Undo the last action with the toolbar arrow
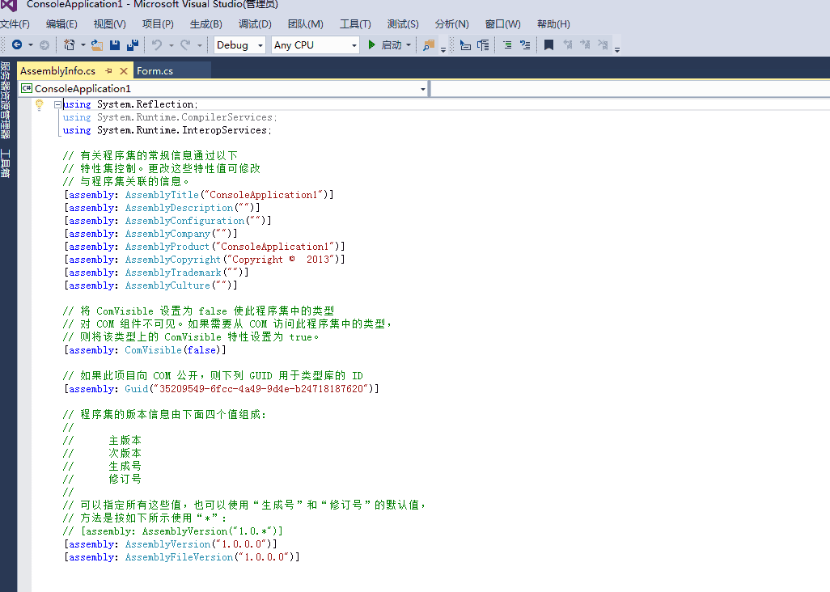The width and height of the screenshot is (830, 592). point(157,45)
